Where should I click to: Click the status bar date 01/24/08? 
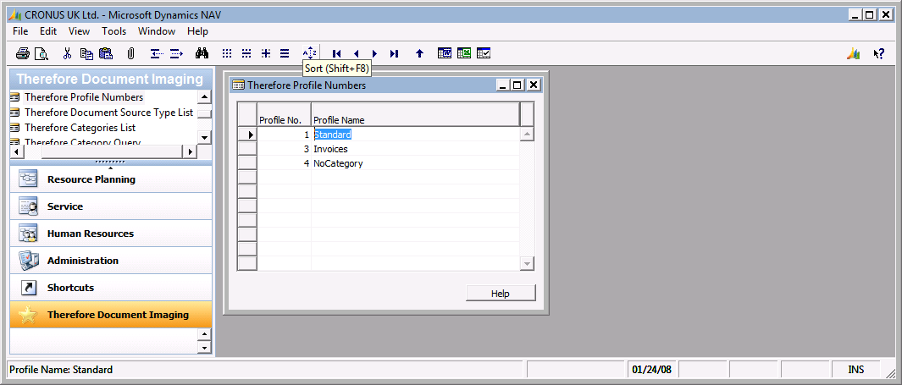point(651,370)
